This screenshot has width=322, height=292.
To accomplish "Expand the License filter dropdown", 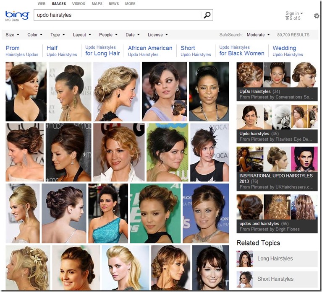I will click(x=158, y=35).
